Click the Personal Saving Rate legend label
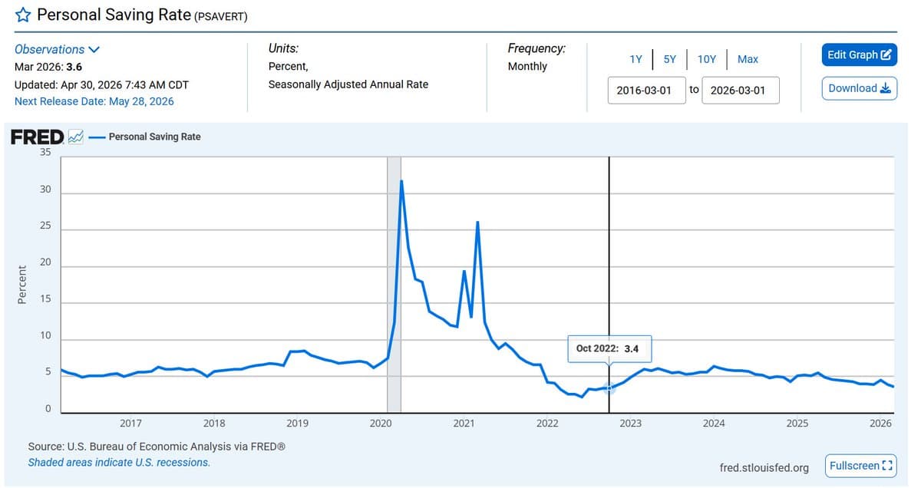 click(154, 137)
